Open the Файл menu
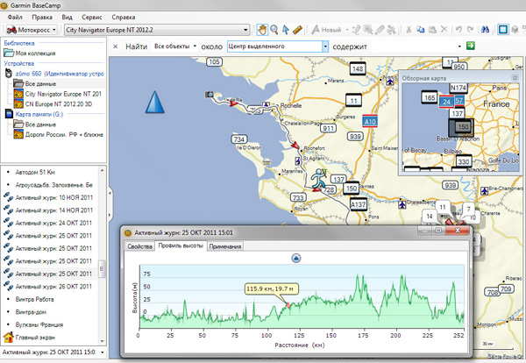Screen dimensions: 526x363 coord(15,17)
